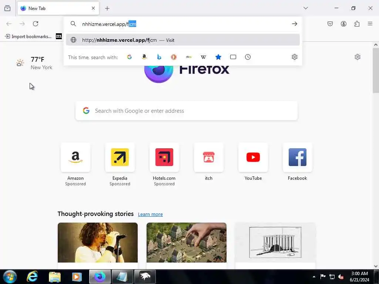Reload the current page
The height and width of the screenshot is (284, 379).
pos(36,24)
